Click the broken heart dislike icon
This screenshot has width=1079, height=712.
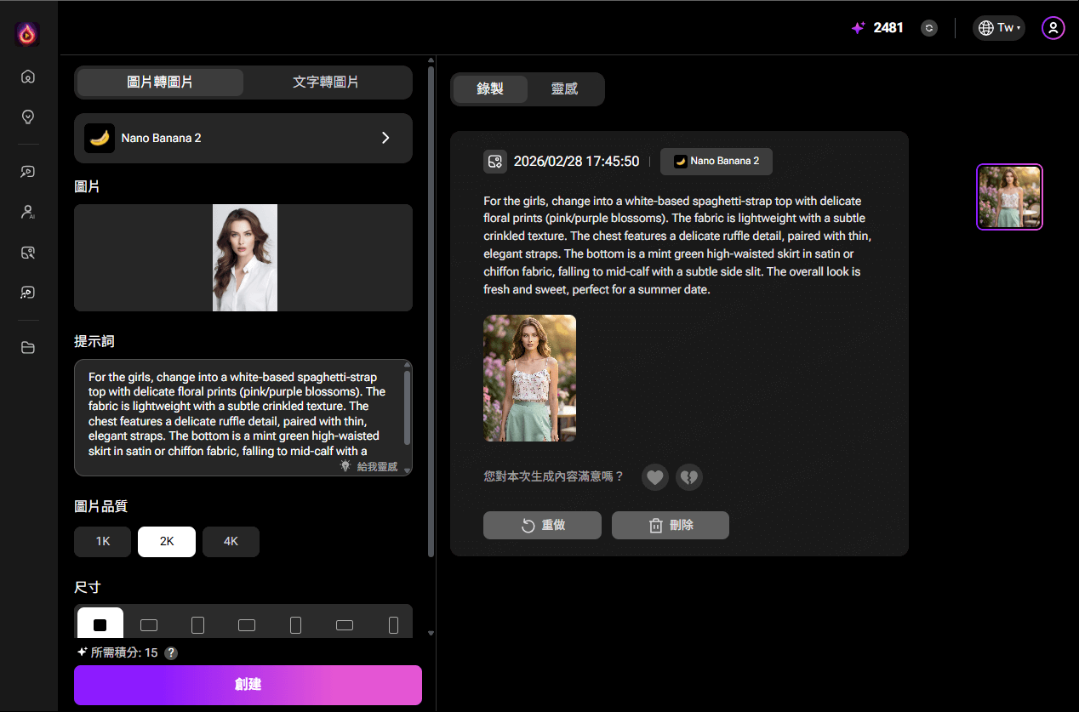(x=688, y=477)
